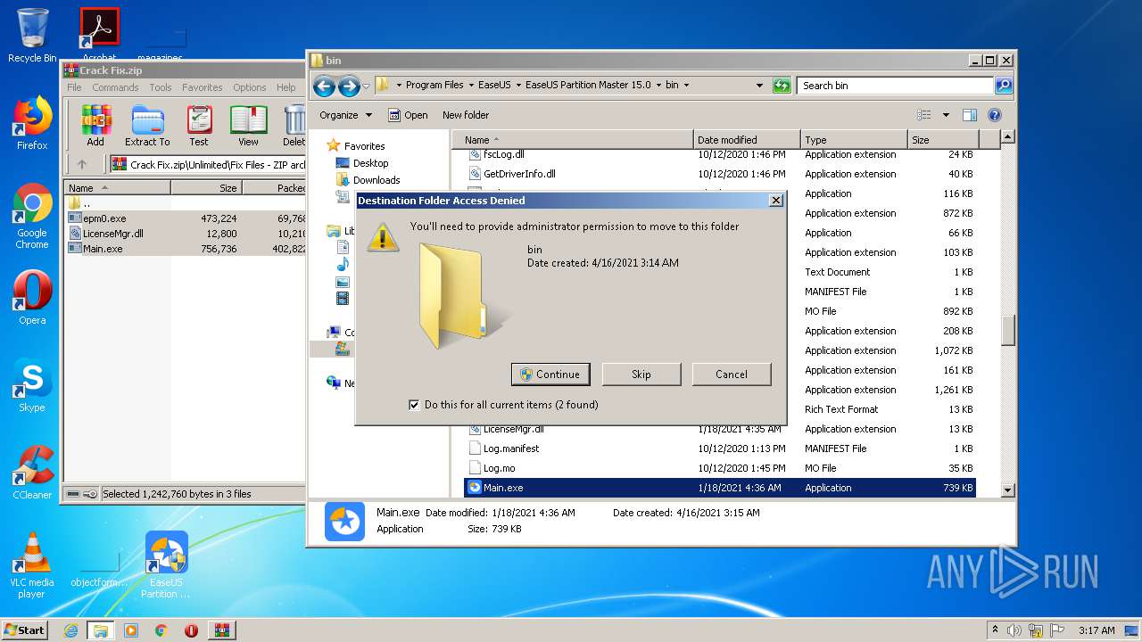
Task: Open CCleaner desktop shortcut
Action: pyautogui.click(x=32, y=473)
